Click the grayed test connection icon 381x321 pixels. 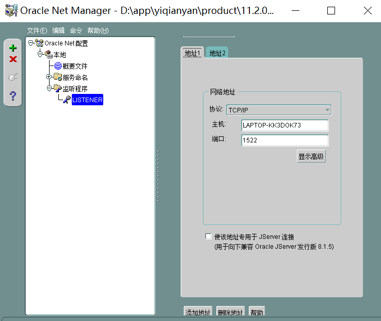(13, 77)
